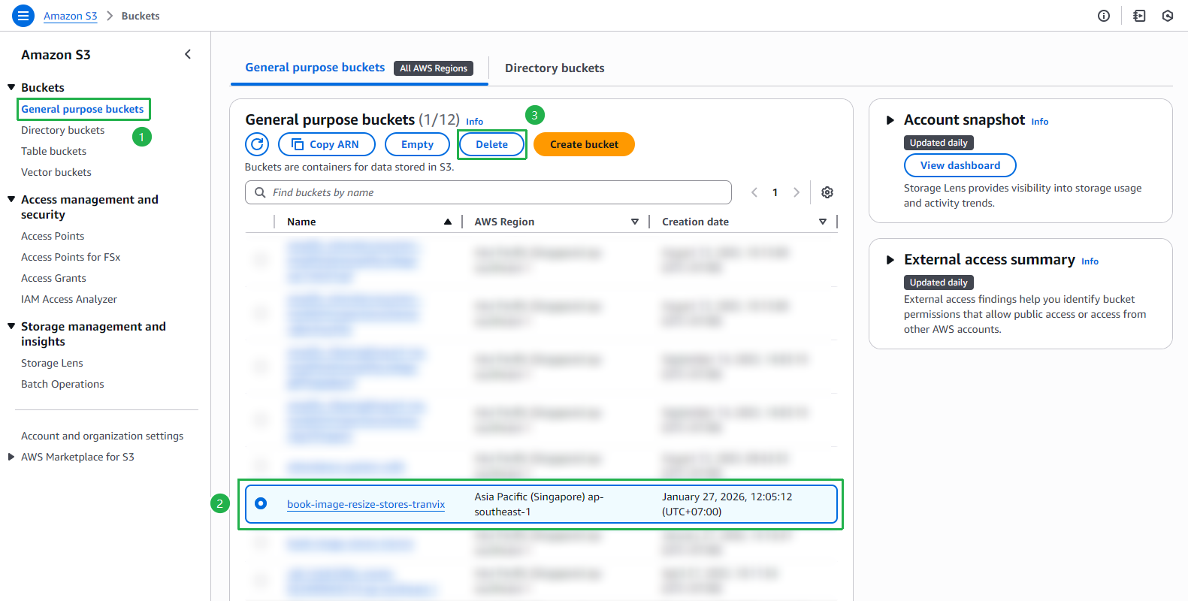Expand AWS Marketplace for S3 in the sidebar
Screen dimensions: 1188x601
11,457
